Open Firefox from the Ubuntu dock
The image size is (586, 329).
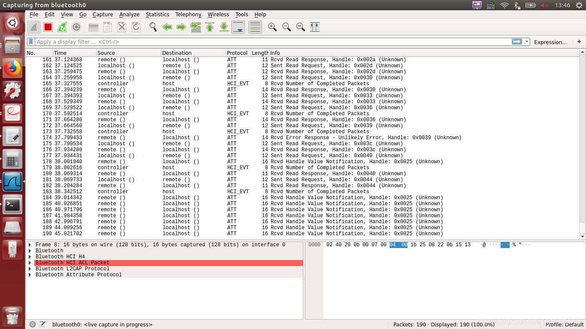(x=12, y=68)
